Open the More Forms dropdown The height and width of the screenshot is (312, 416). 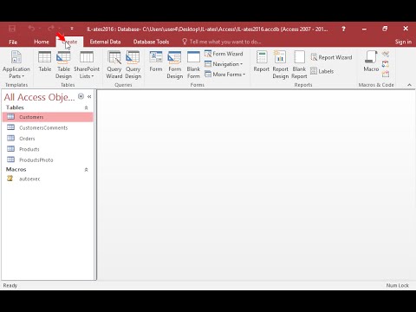[x=225, y=75]
